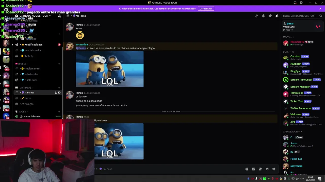The image size is (325, 182).
Task: Open the tickets channel
Action: point(38,56)
